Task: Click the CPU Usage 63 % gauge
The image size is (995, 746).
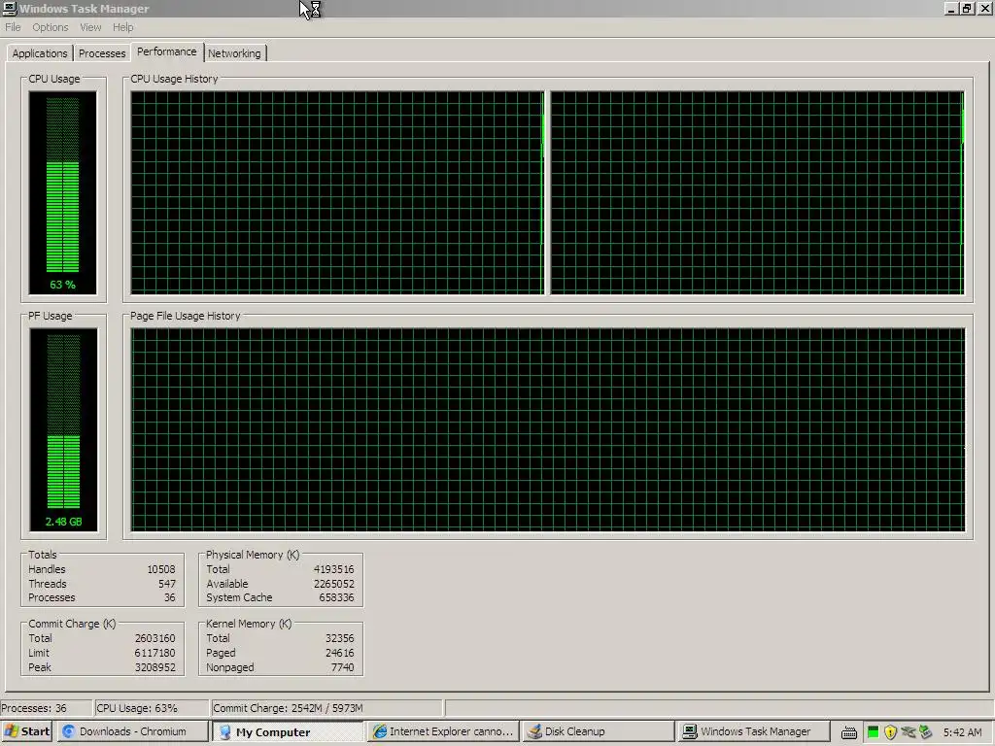Action: point(63,192)
